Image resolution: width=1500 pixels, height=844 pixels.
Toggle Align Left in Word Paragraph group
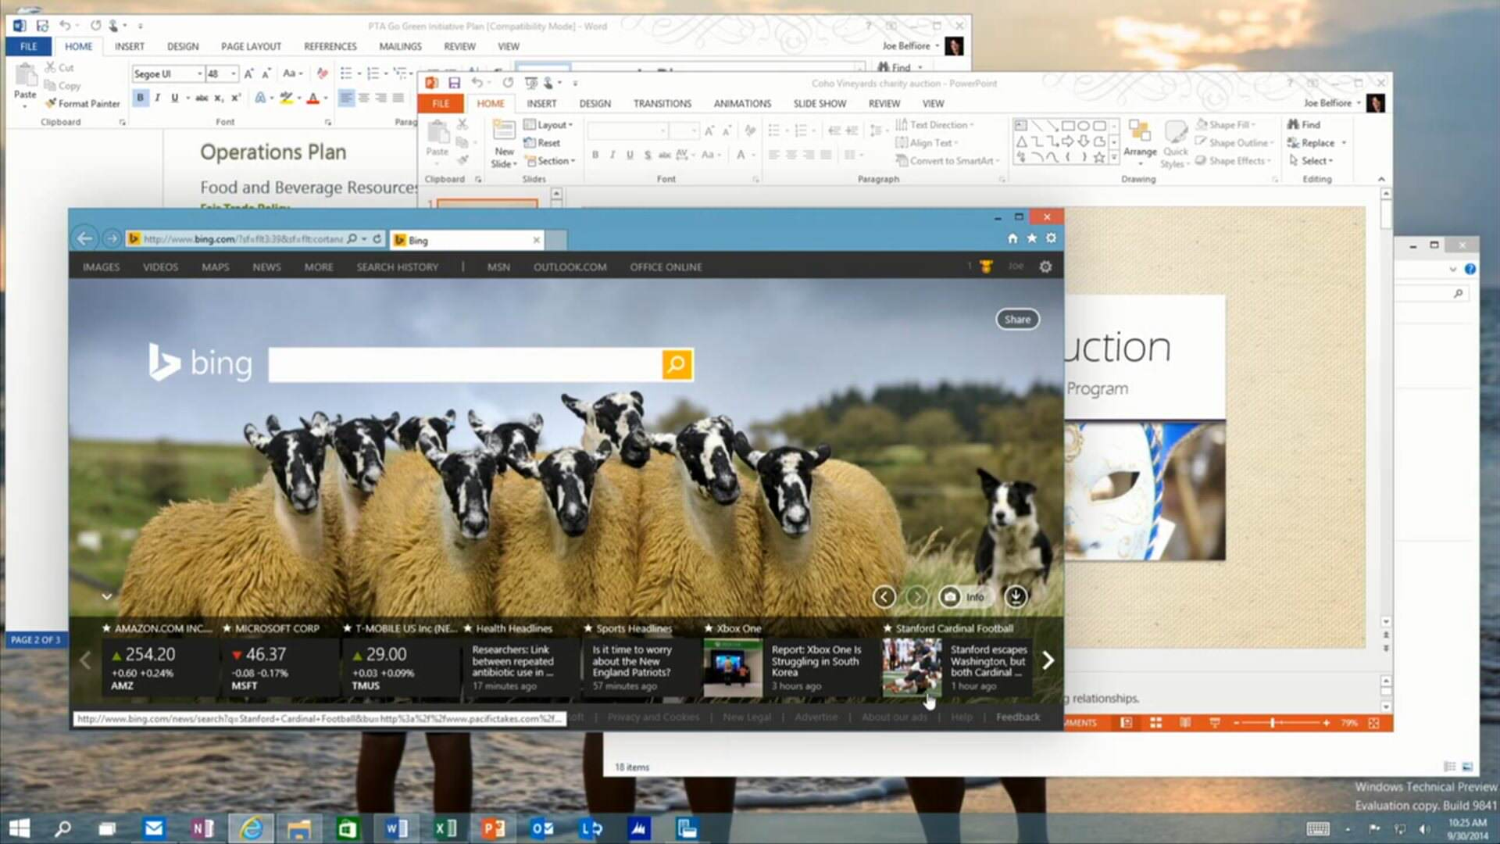(x=346, y=98)
